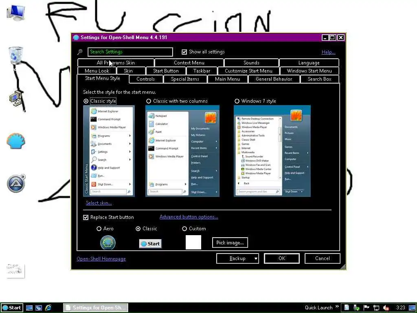
Task: Click the white custom button image box
Action: (x=193, y=242)
